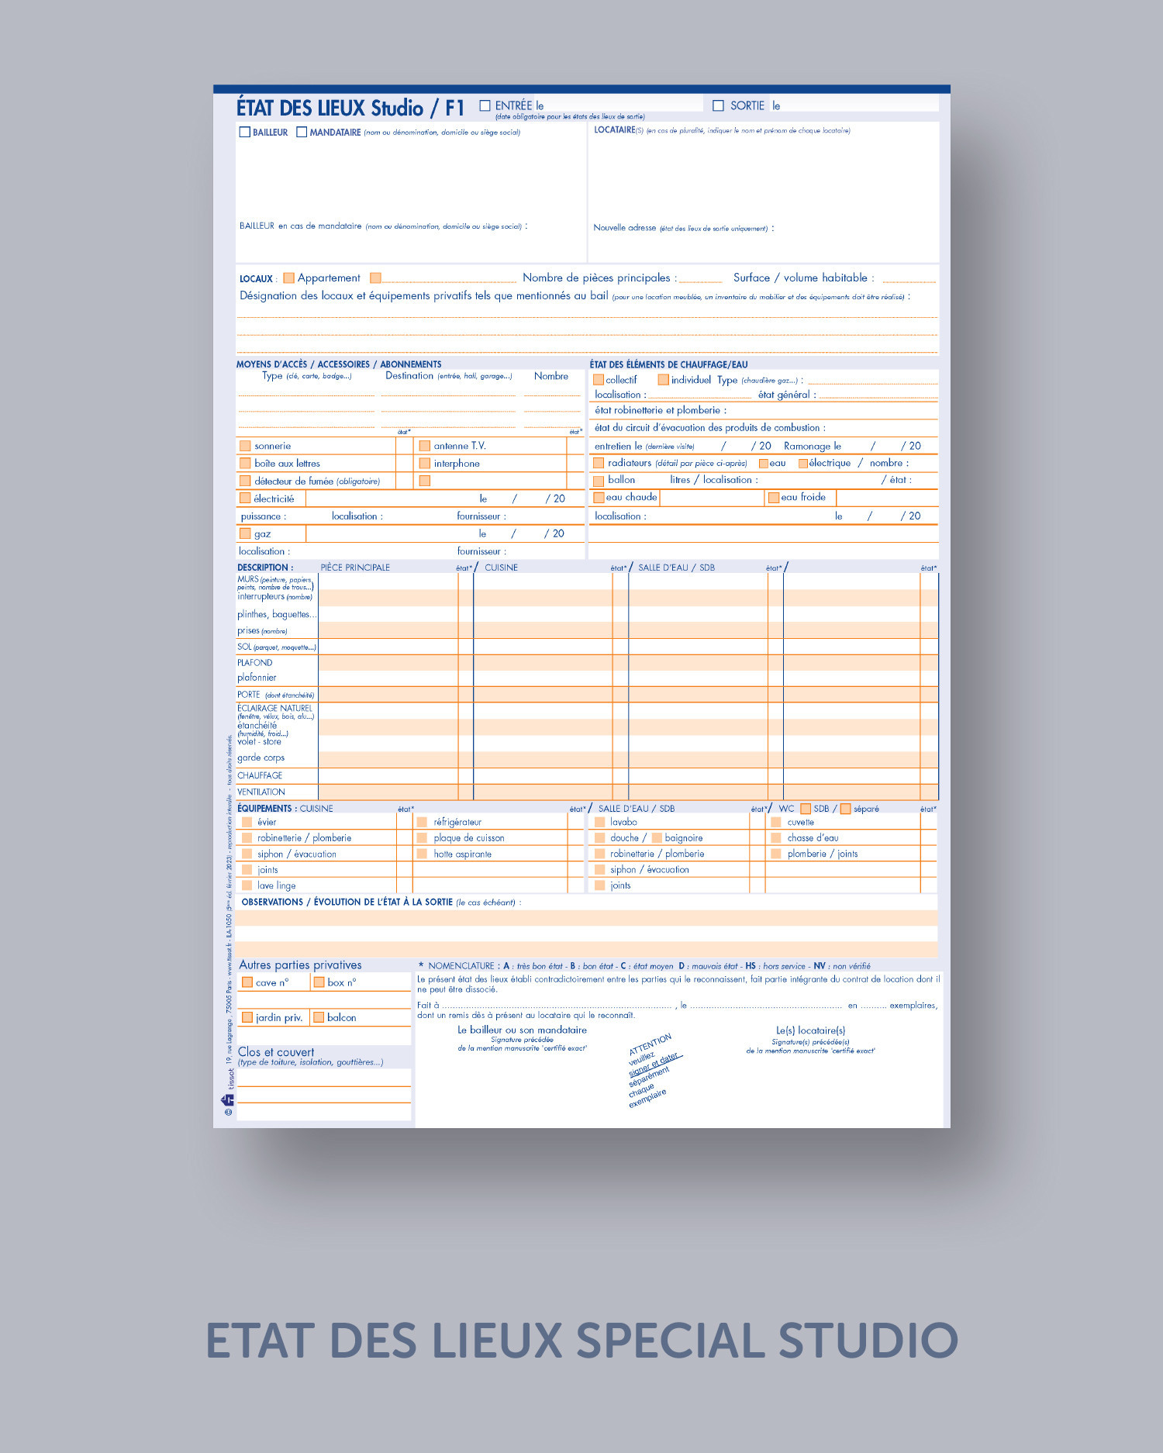Tick the évier checkbox

(x=247, y=822)
